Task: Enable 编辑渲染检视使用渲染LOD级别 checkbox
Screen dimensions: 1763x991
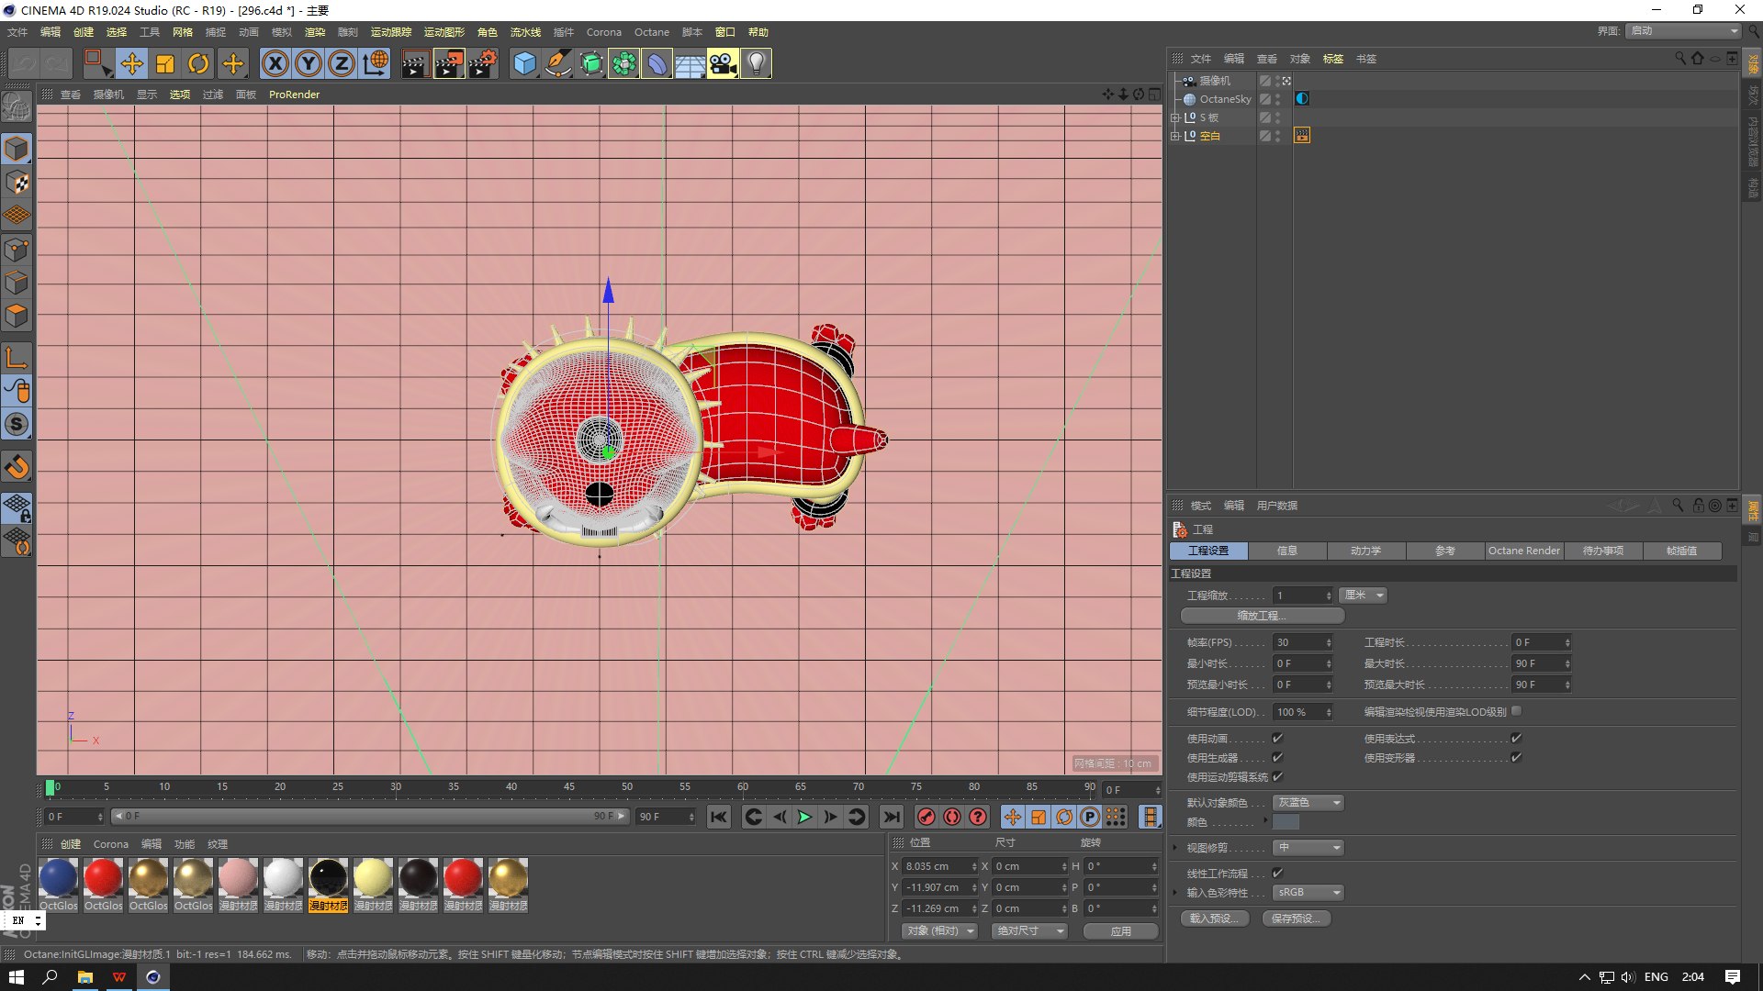Action: click(x=1516, y=710)
